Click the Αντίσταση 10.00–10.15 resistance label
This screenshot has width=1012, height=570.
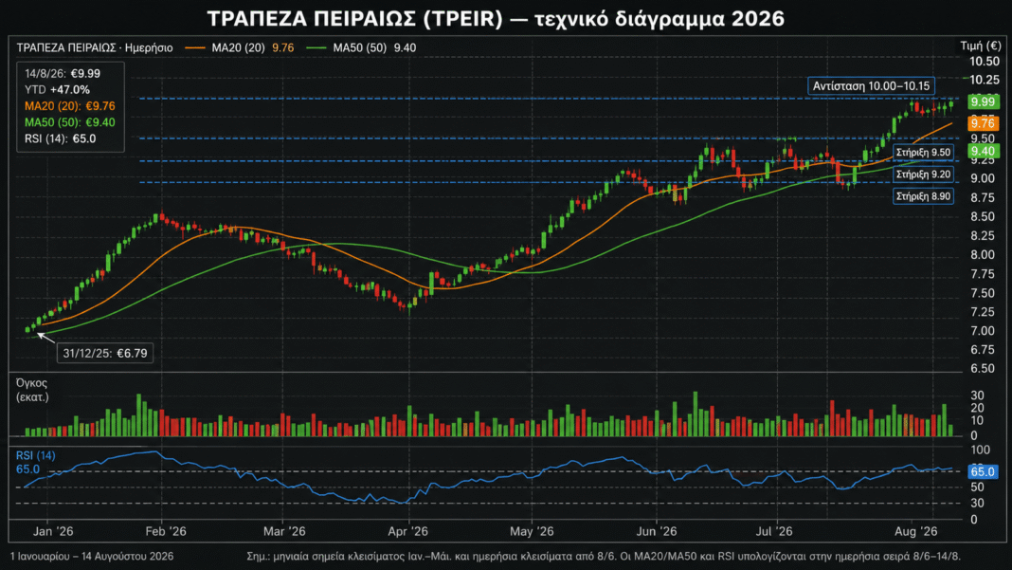coord(871,86)
